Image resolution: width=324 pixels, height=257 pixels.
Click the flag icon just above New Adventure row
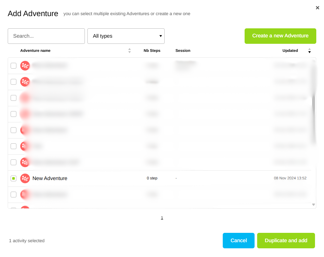25,162
